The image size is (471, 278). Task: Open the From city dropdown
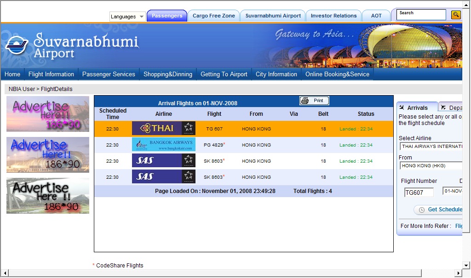(x=431, y=166)
